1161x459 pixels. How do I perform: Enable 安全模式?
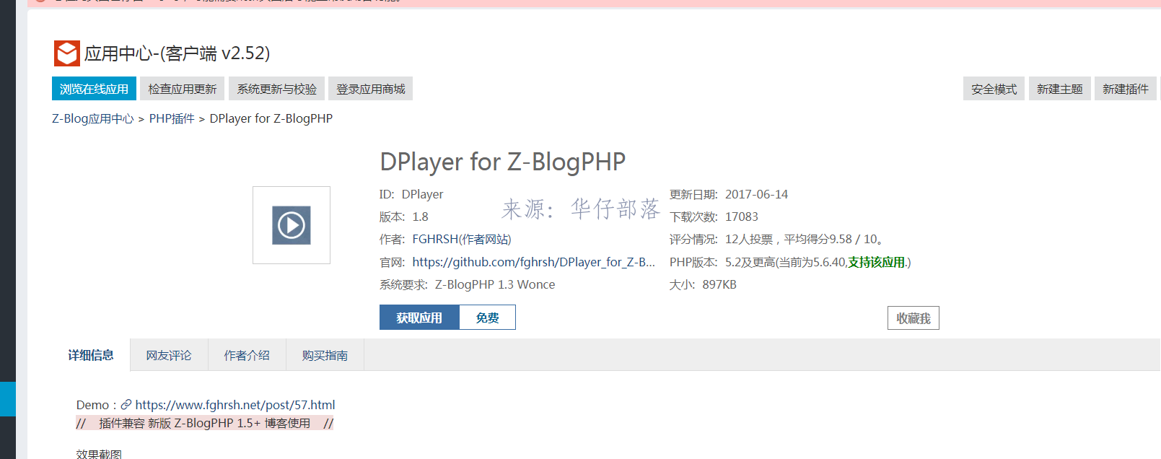(x=994, y=89)
